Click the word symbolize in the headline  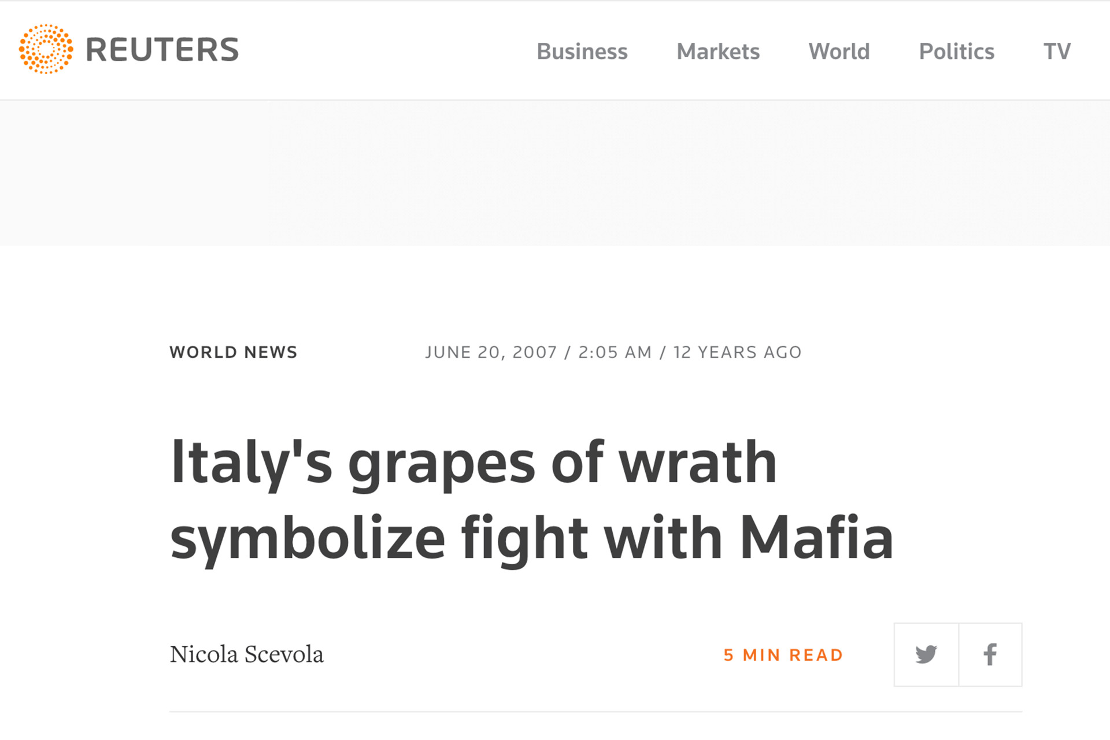point(308,538)
